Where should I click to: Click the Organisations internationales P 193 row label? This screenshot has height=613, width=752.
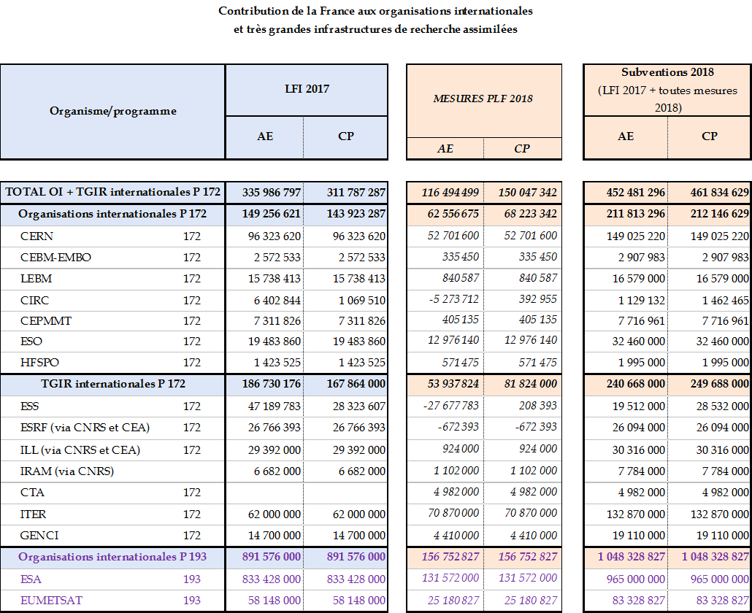coord(112,557)
